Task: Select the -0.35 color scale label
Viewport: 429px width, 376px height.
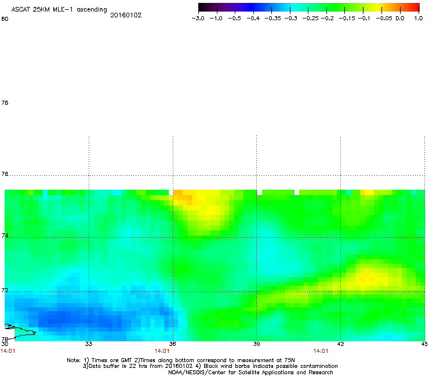Action: point(273,19)
